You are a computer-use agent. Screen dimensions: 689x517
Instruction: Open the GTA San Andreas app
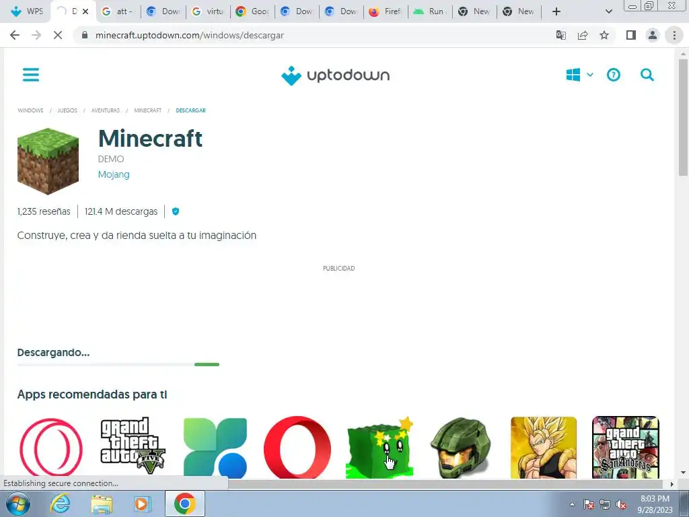coord(626,448)
